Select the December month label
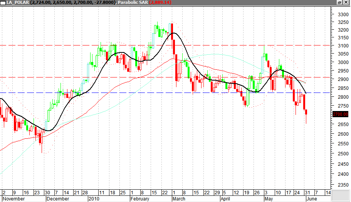 pos(58,199)
